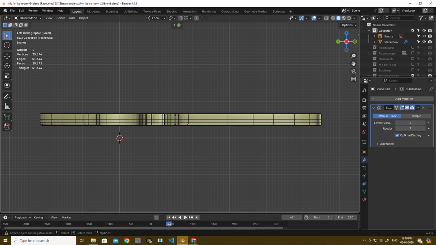Enable the Room parts collection checkbox
The width and height of the screenshot is (436, 245).
point(413,48)
